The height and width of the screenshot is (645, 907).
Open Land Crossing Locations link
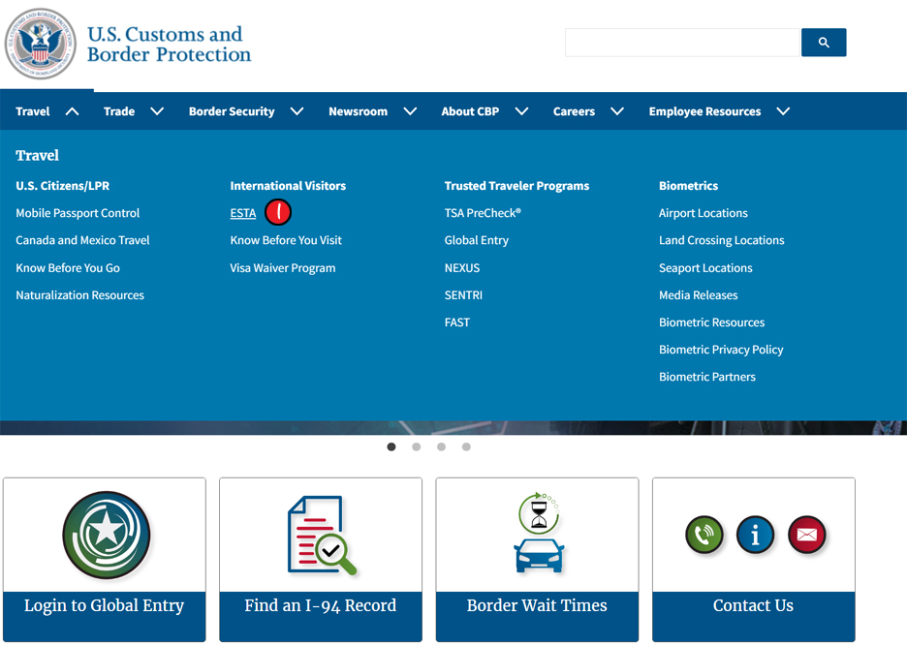coord(722,240)
